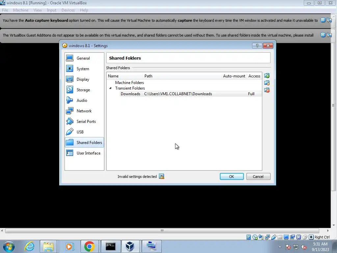Image resolution: width=337 pixels, height=253 pixels.
Task: Click the keyboard capture arrow indicator
Action: [x=311, y=237]
